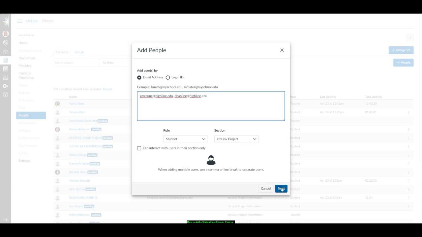The height and width of the screenshot is (237, 422).
Task: Open JUDITH M ARMSTRONG user link
Action: point(85,146)
